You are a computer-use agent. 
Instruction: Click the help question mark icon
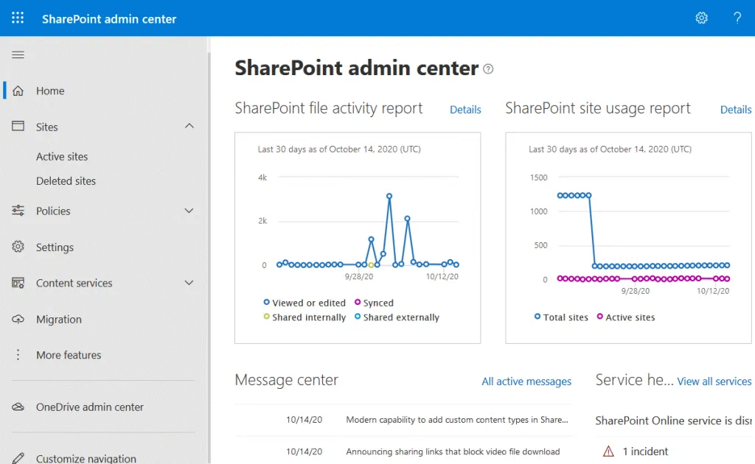737,18
